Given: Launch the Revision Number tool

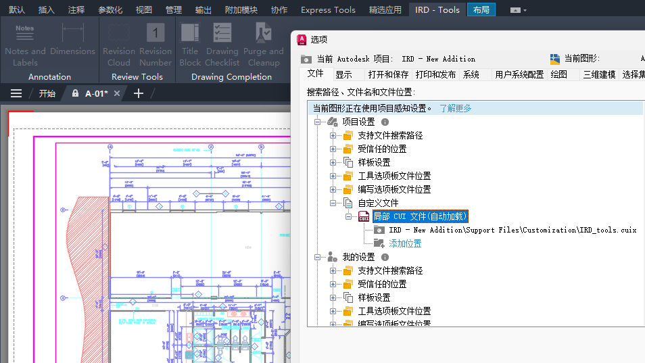Looking at the screenshot, I should tap(156, 45).
